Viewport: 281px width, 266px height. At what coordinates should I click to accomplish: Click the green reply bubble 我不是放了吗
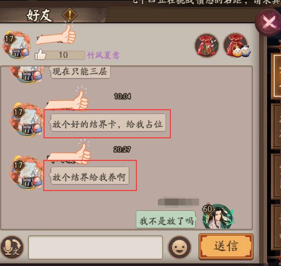[166, 220]
